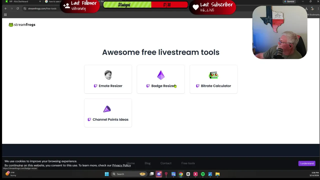
Task: Open the bookmarks bar apps grid
Action: coord(5,15)
